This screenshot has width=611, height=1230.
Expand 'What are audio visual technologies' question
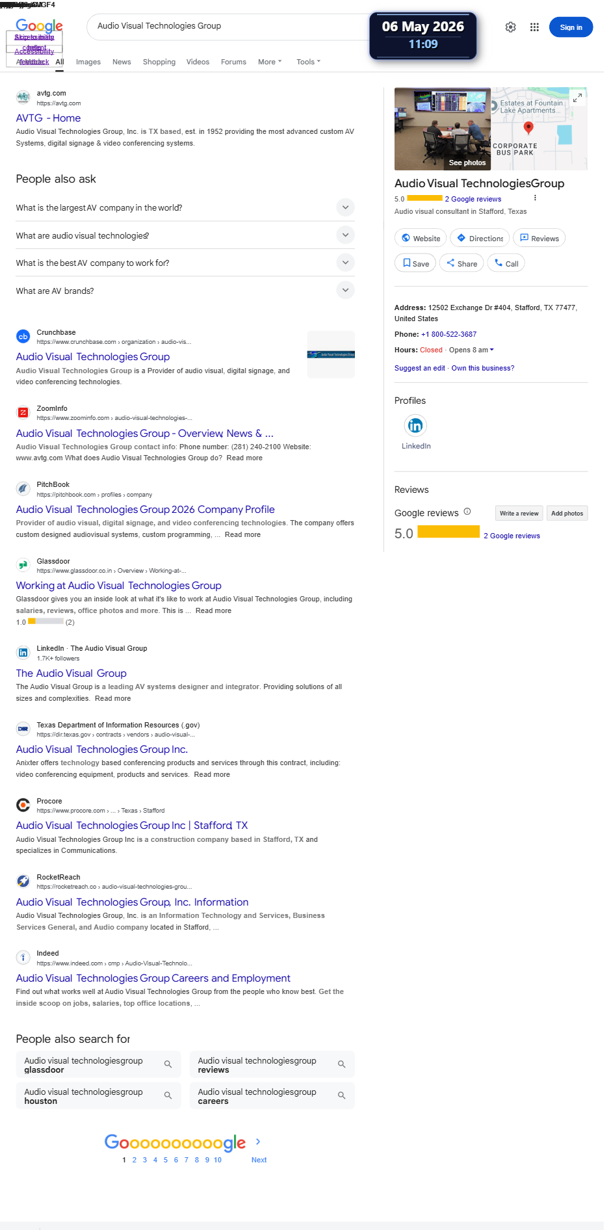coord(346,235)
